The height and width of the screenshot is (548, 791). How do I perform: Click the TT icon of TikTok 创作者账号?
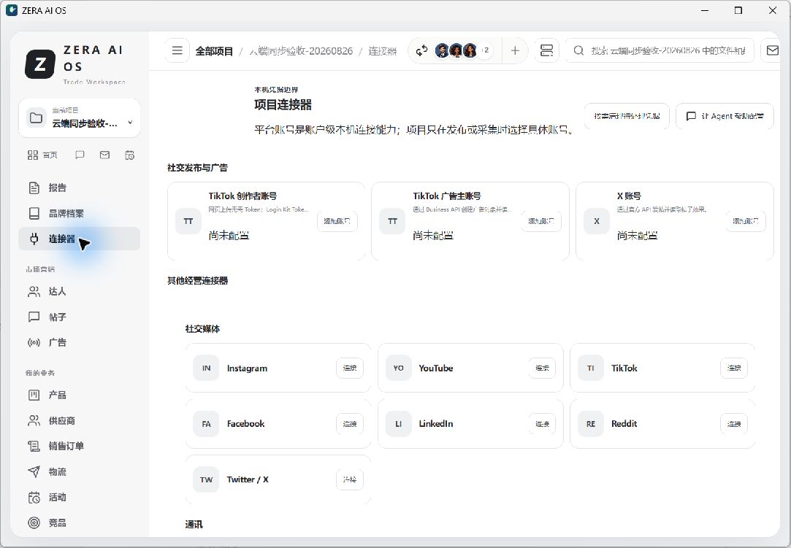[188, 221]
